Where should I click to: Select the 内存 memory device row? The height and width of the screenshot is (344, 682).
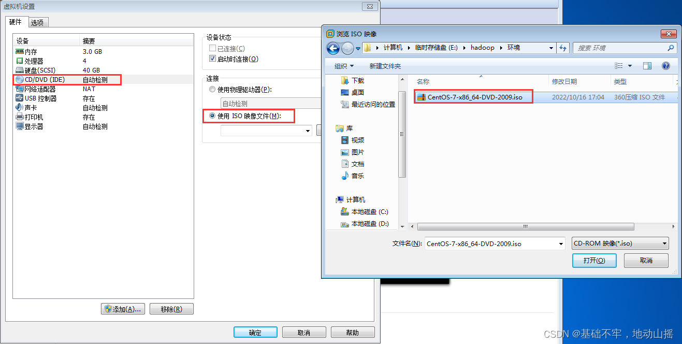pos(104,52)
